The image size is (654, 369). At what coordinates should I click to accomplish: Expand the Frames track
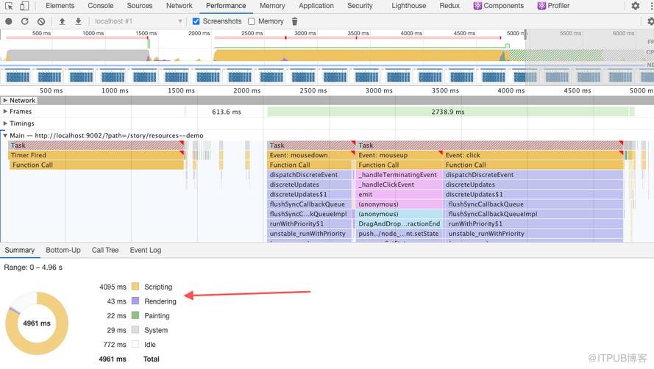click(5, 111)
